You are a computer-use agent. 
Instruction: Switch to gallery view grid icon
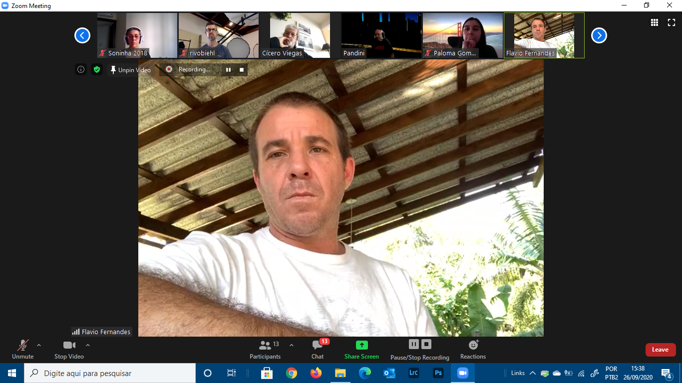pos(654,22)
